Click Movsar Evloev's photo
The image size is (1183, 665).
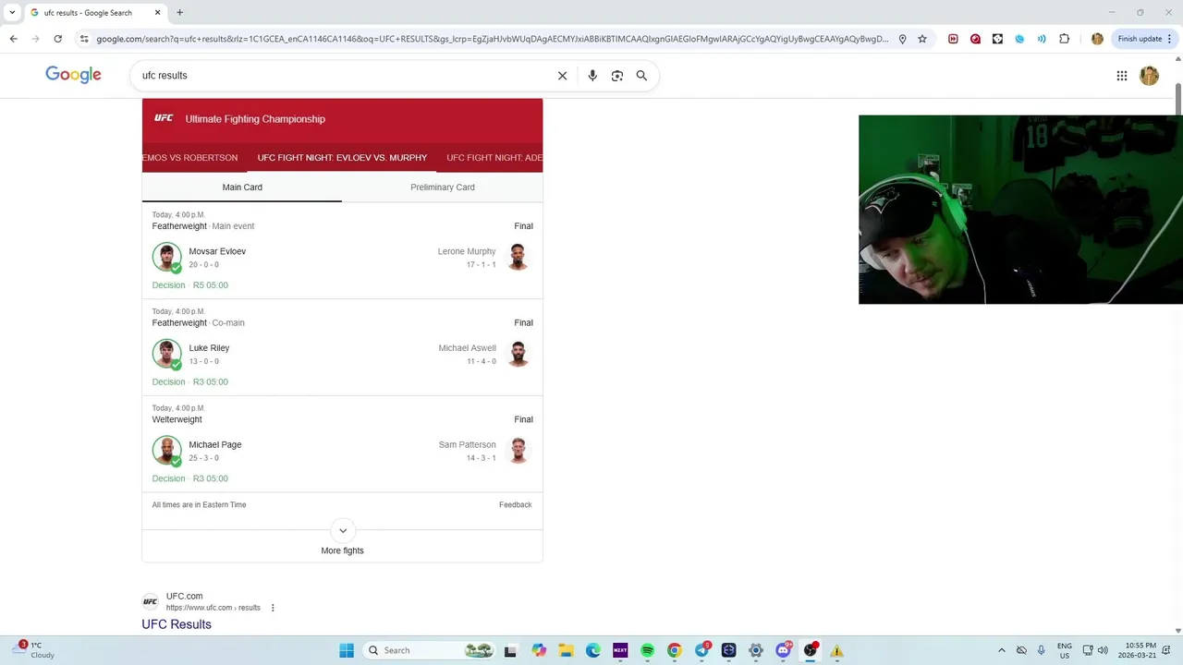click(166, 257)
